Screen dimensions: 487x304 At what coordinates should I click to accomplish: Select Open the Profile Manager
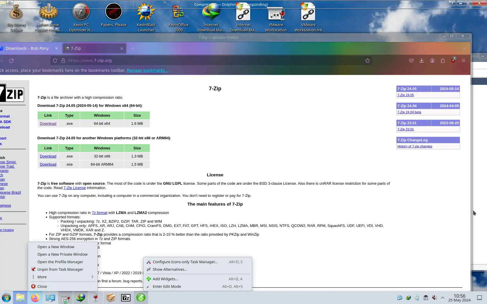(x=63, y=262)
